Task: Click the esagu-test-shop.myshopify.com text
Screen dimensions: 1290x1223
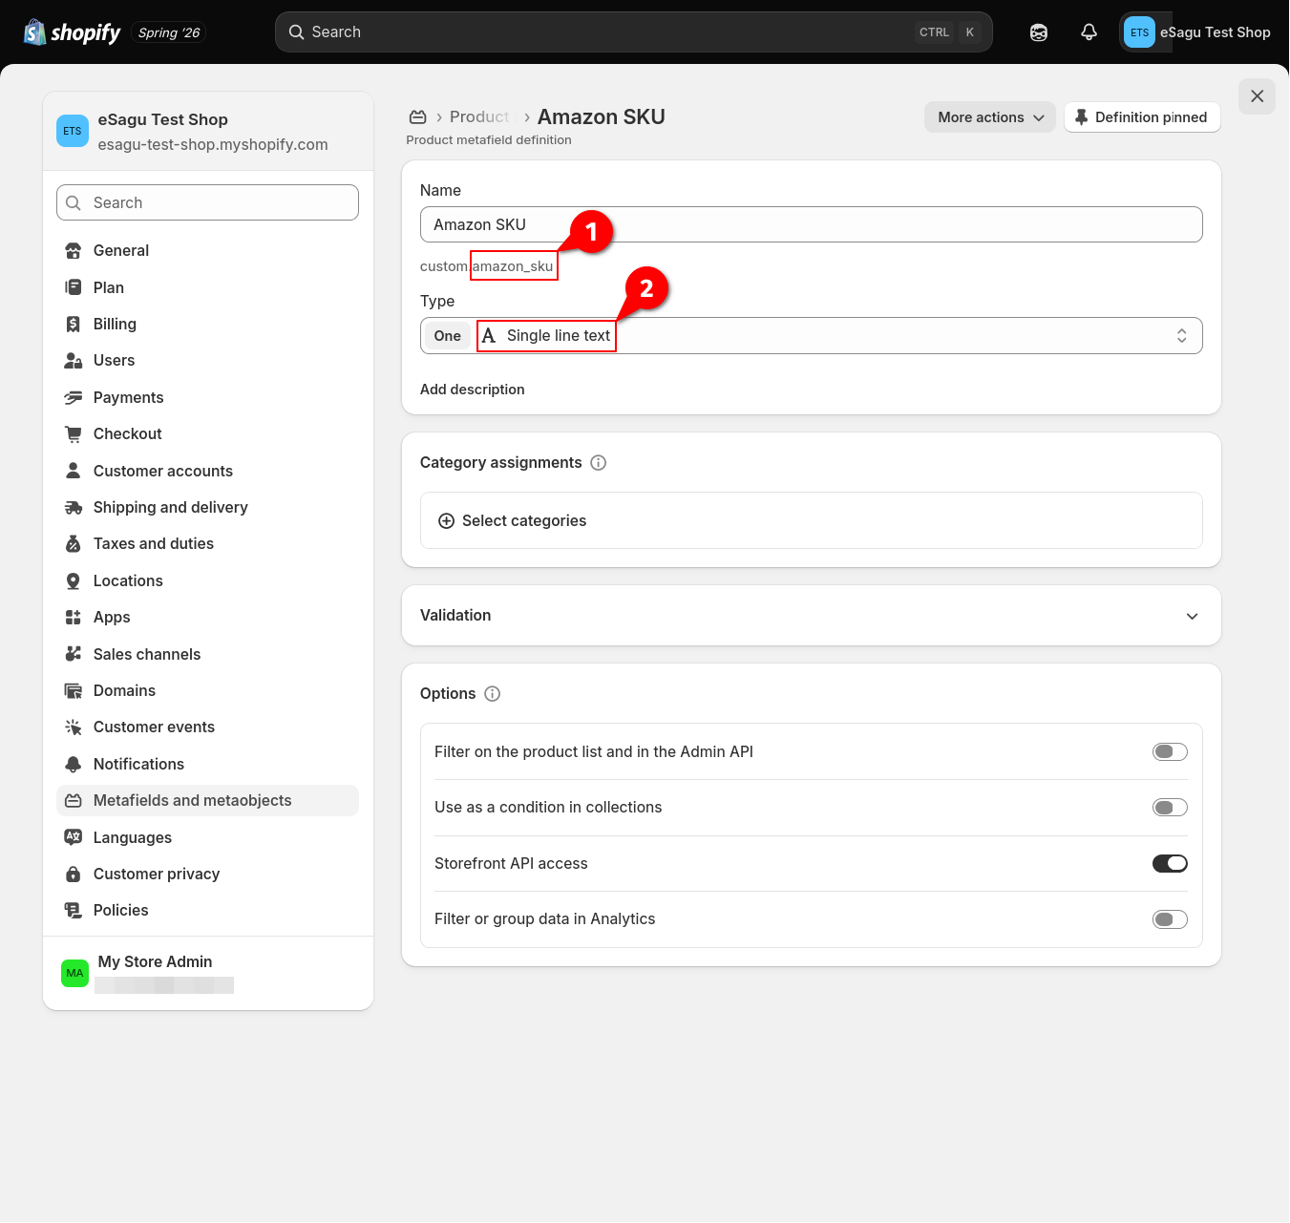Action: click(x=213, y=145)
